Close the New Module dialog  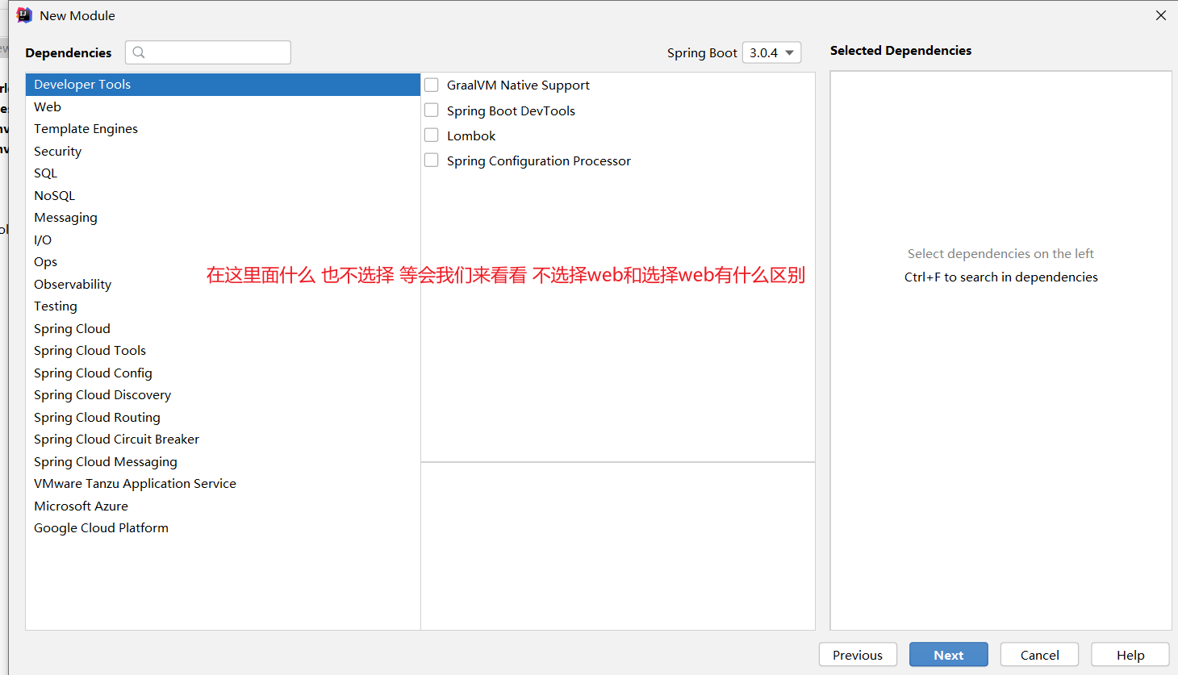pos(1160,15)
